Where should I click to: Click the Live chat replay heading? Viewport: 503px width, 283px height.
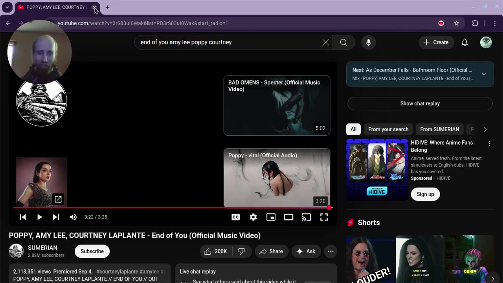(198, 272)
